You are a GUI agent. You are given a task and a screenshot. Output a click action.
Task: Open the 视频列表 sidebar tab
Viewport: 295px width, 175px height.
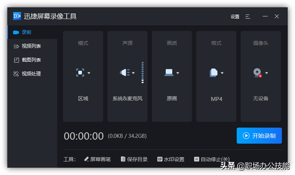[x=32, y=46]
